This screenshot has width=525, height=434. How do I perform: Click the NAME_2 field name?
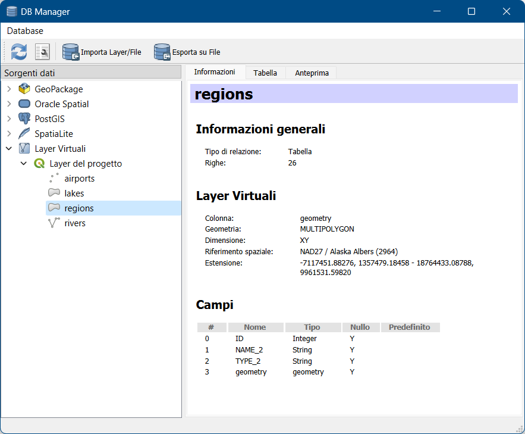pyautogui.click(x=249, y=350)
